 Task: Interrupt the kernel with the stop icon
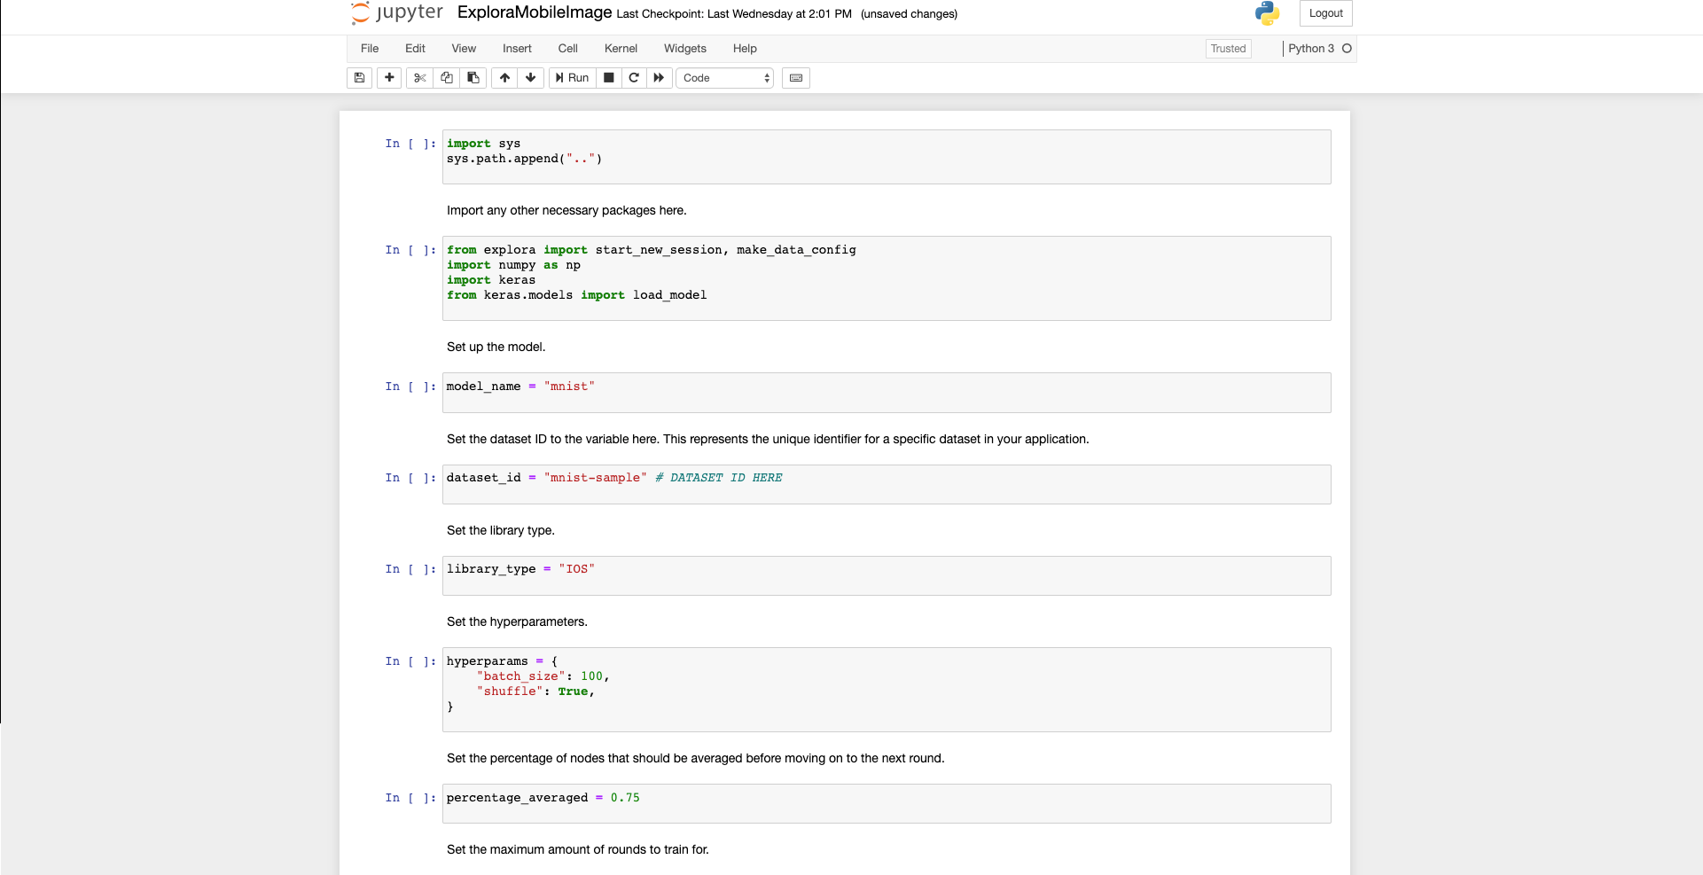point(609,78)
